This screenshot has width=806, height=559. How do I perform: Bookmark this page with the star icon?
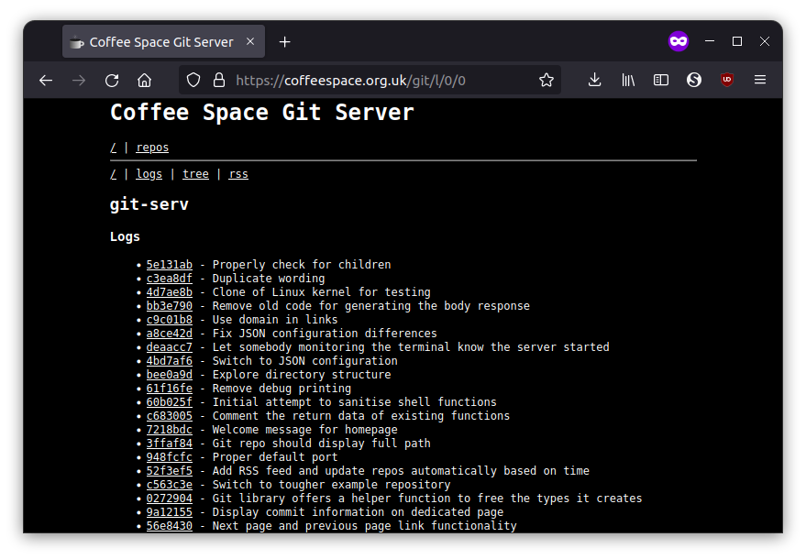(547, 80)
